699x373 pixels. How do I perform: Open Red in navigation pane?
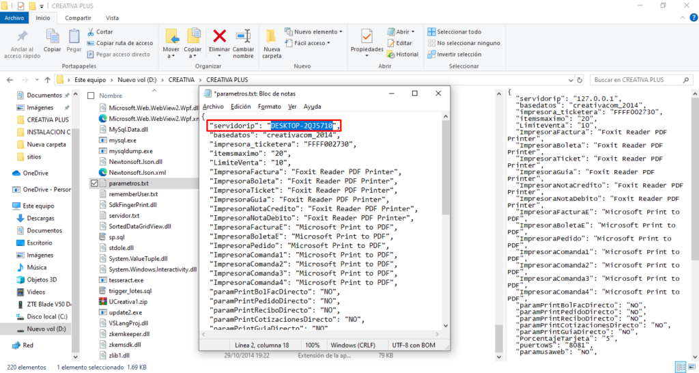pyautogui.click(x=27, y=346)
